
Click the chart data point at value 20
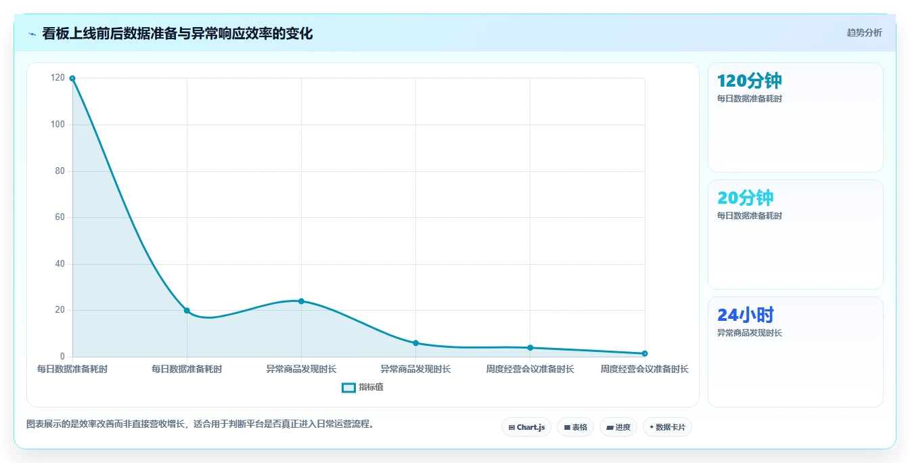[x=187, y=311]
